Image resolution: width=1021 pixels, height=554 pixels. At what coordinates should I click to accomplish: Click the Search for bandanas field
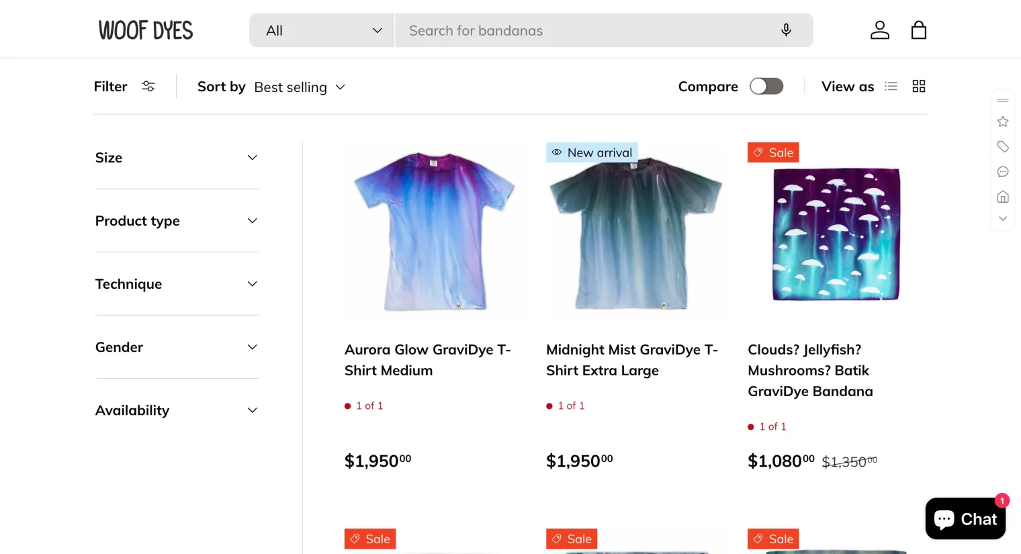tap(584, 30)
